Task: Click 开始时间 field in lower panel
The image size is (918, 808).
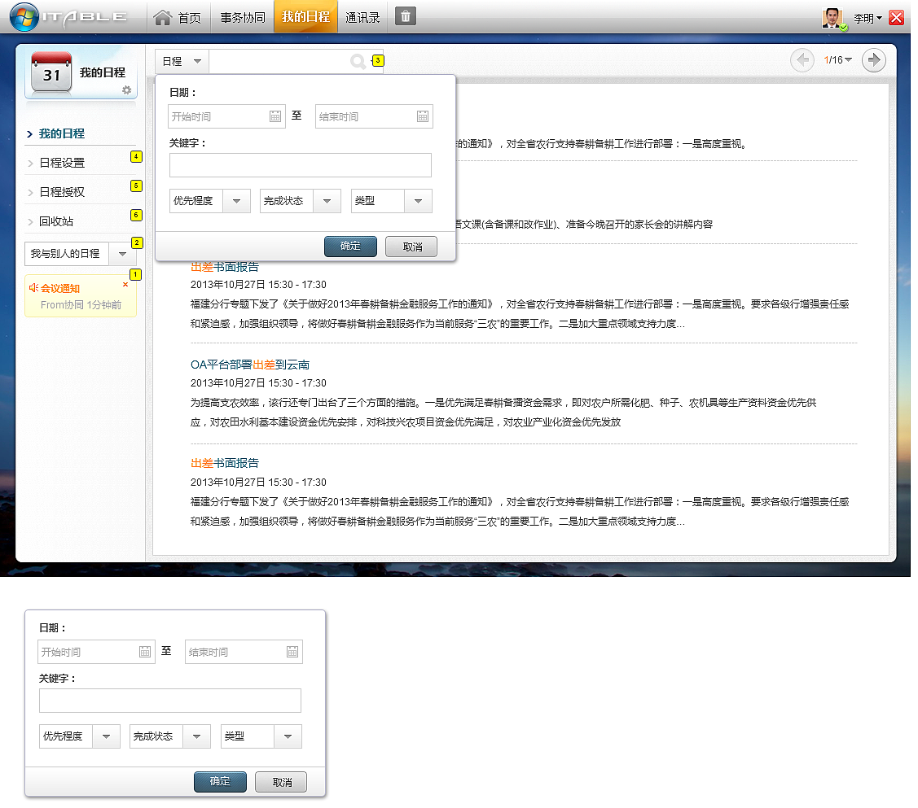Action: [x=96, y=652]
